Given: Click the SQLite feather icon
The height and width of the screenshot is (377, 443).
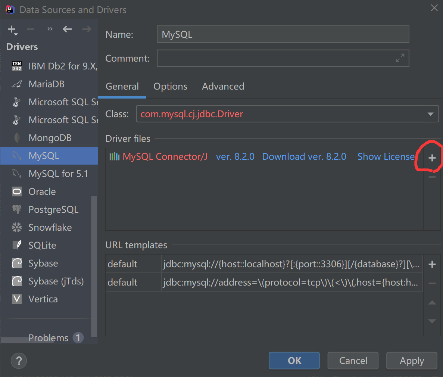Looking at the screenshot, I should [17, 245].
